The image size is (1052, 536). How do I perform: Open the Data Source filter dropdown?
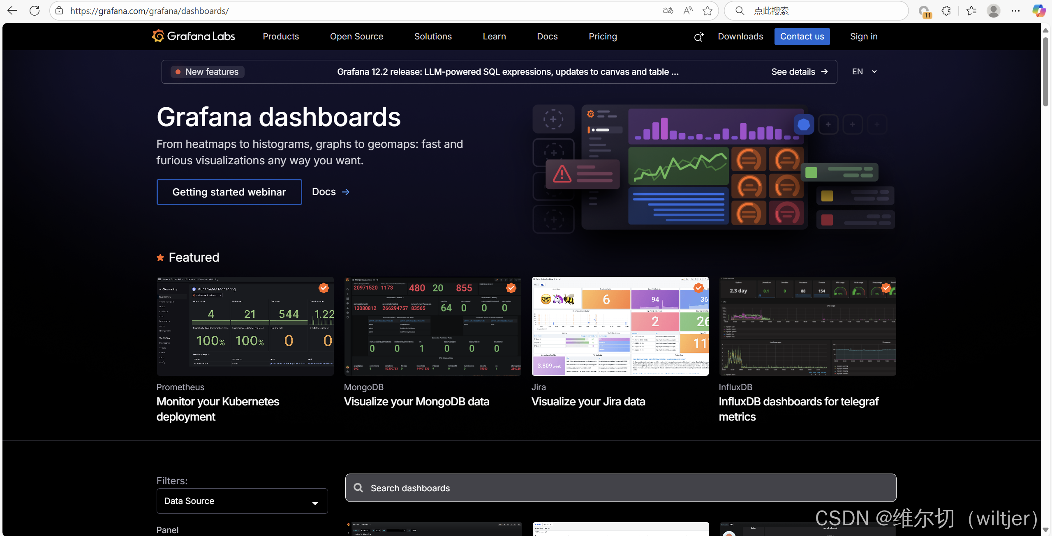pos(242,501)
